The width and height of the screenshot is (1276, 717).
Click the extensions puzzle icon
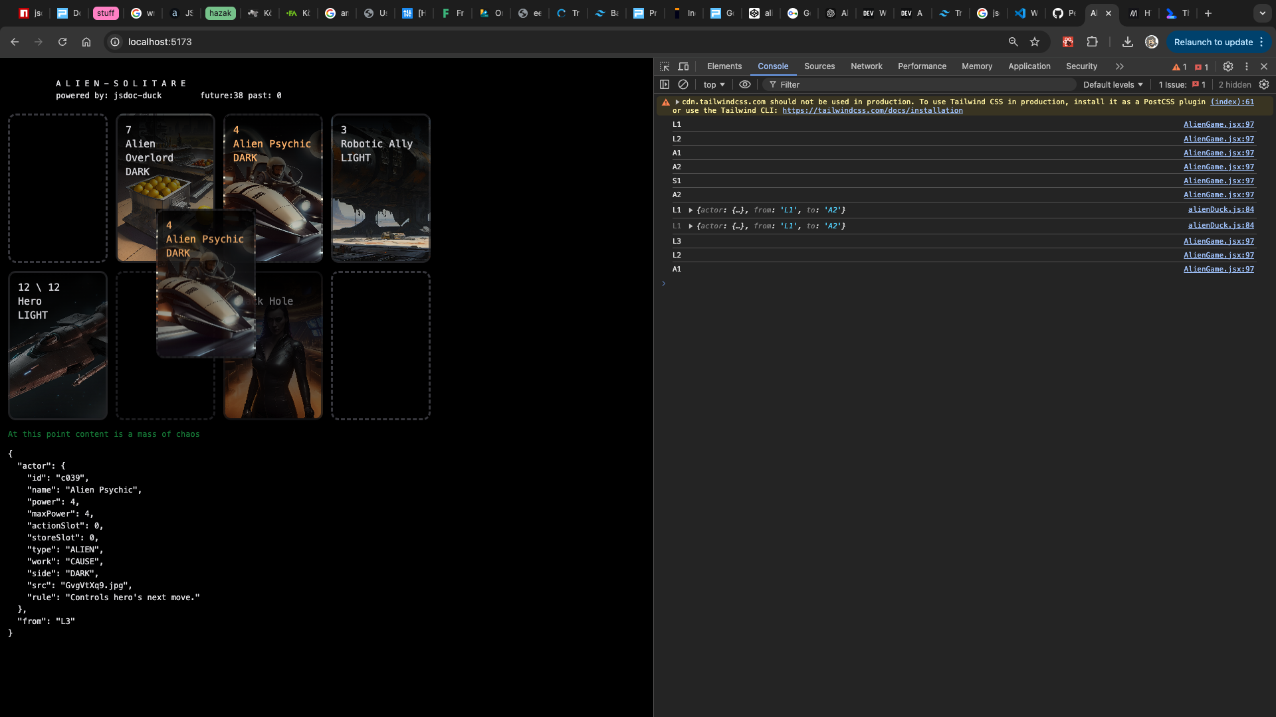[1092, 42]
